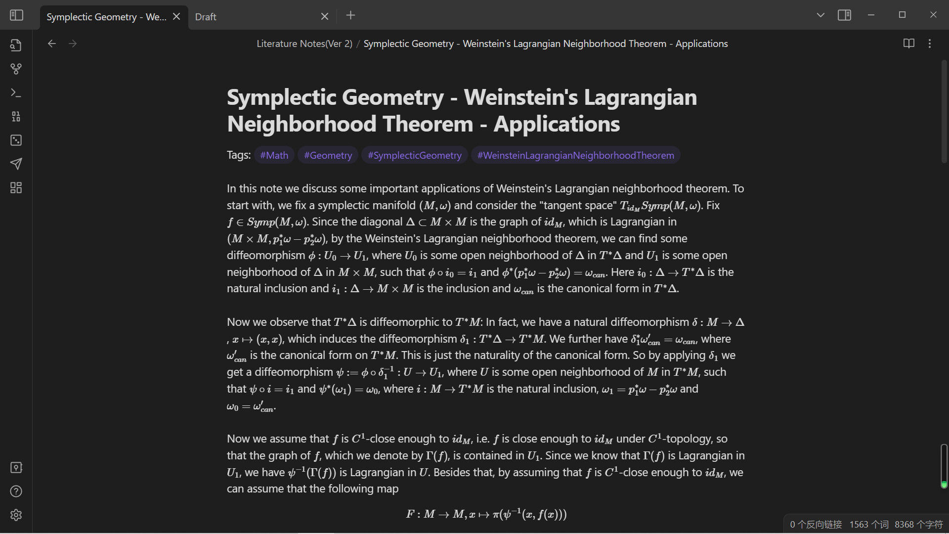Open the help icon

pyautogui.click(x=16, y=491)
